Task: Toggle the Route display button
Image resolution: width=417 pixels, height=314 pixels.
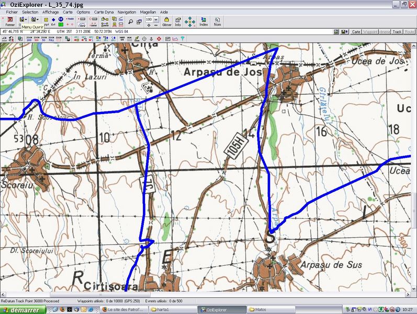Action: tap(410, 32)
